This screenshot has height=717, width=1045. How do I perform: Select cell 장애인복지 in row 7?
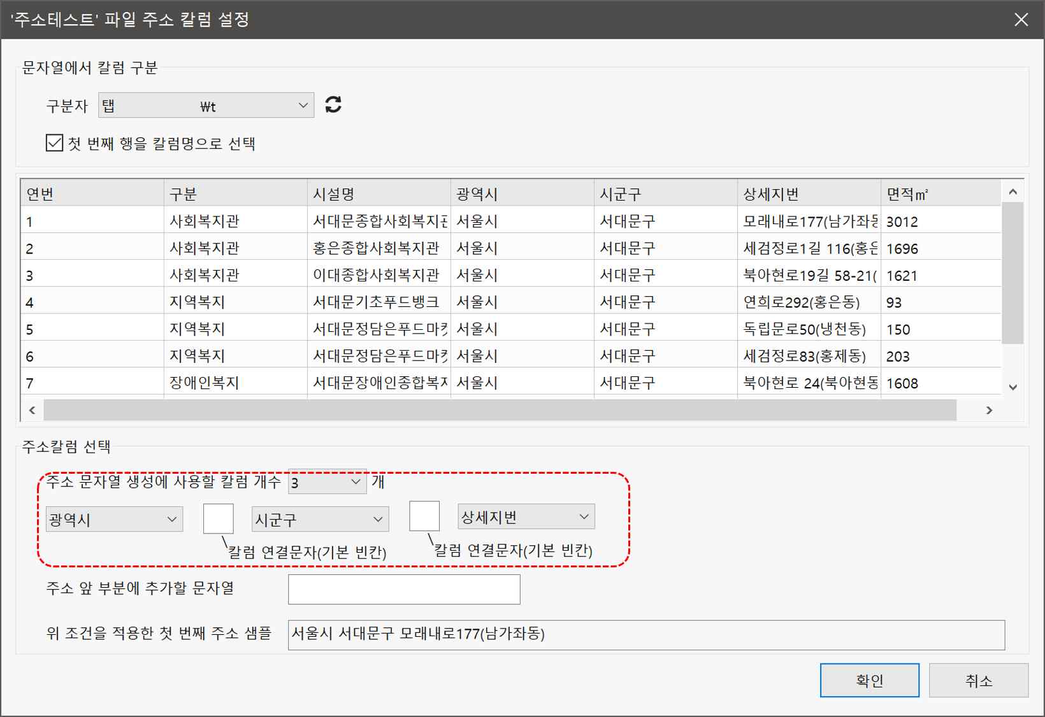(236, 382)
